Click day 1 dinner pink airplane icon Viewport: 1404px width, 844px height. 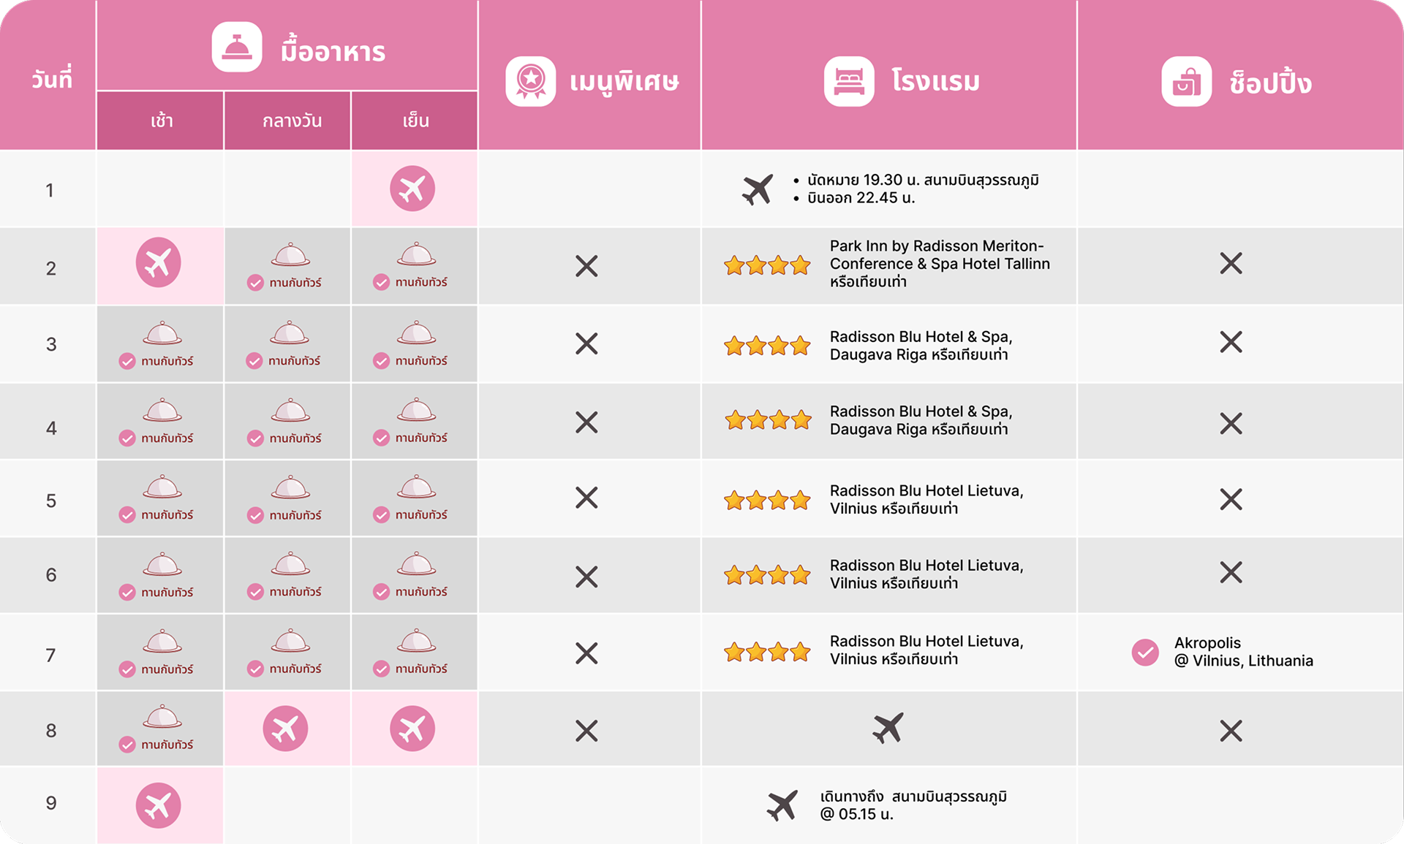(x=412, y=189)
